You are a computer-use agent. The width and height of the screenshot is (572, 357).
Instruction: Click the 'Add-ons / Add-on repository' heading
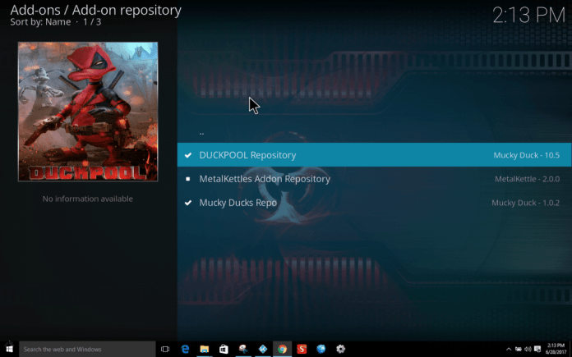pyautogui.click(x=95, y=10)
